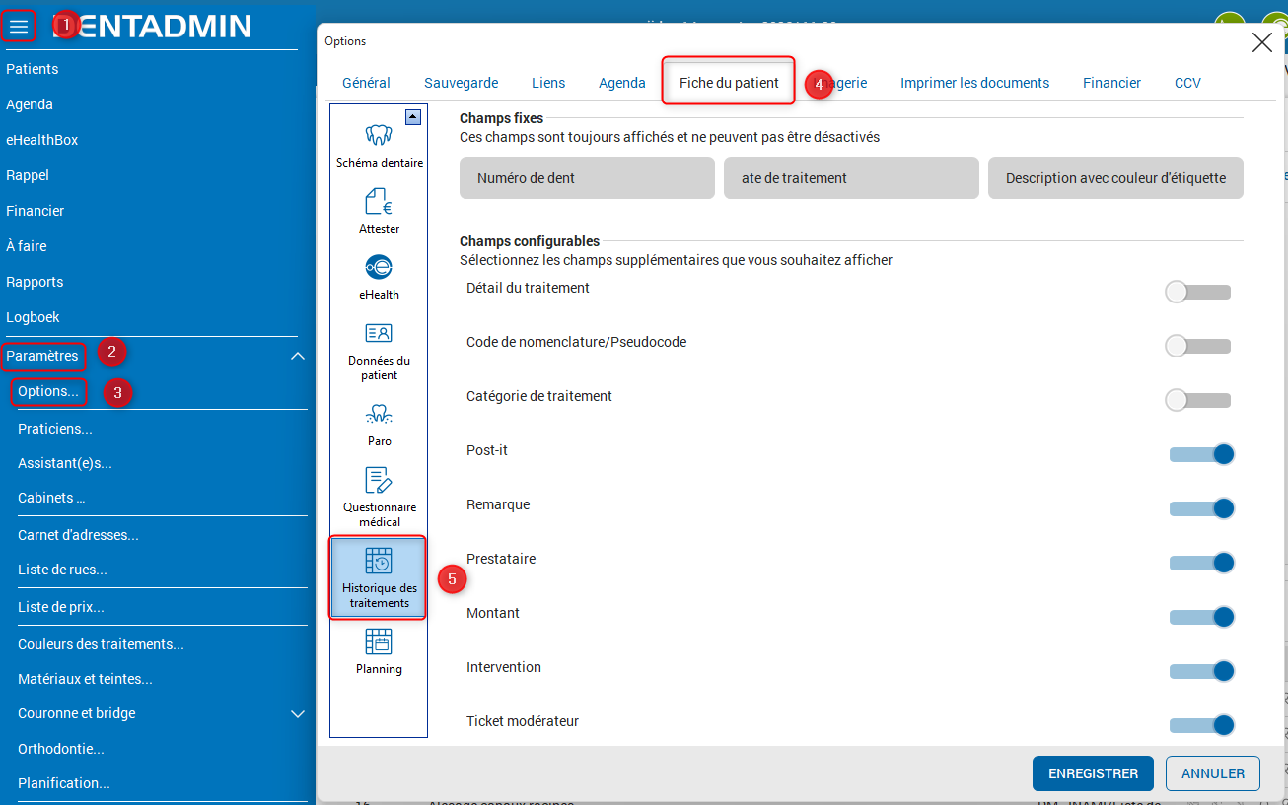Click the Numéro de dent fixed field
The height and width of the screenshot is (805, 1288).
587,178
